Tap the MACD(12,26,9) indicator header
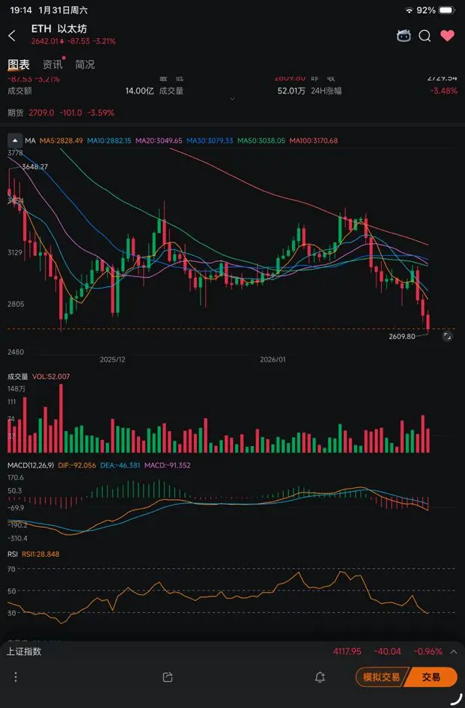The width and height of the screenshot is (465, 708). pyautogui.click(x=30, y=465)
